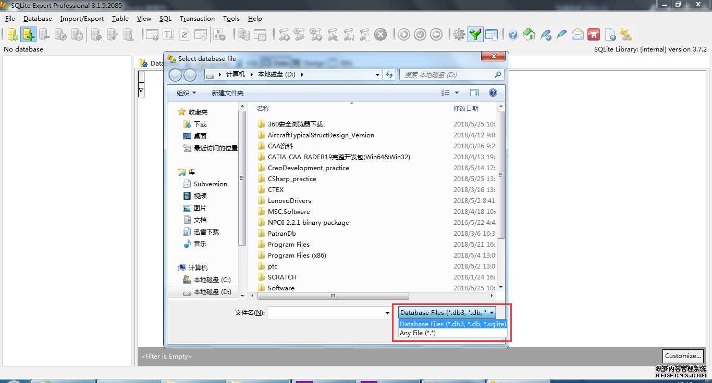This screenshot has height=383, width=712.
Task: Click the envelope email icon in toolbar
Action: tap(578, 34)
